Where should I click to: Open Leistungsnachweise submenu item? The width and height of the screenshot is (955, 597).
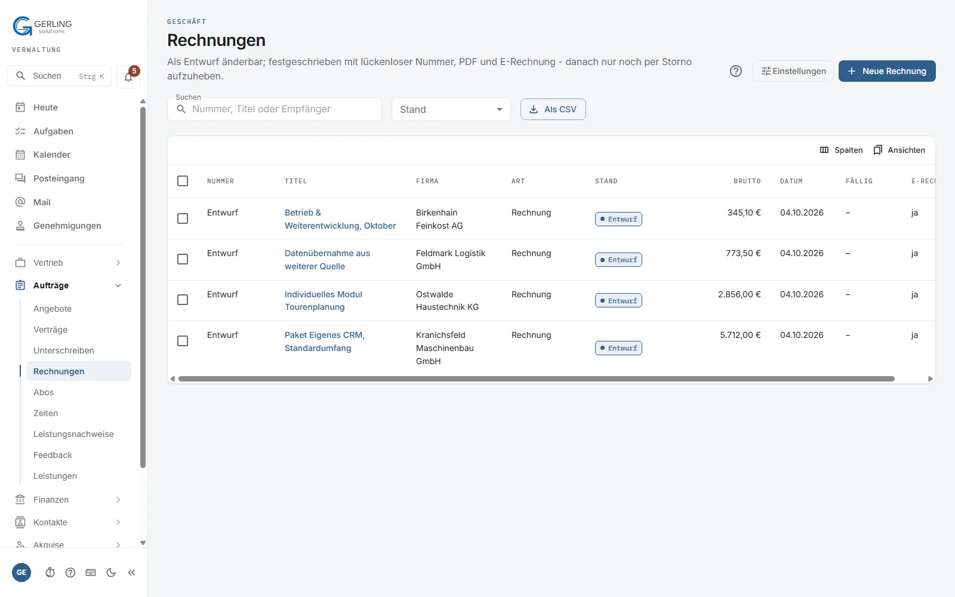pyautogui.click(x=79, y=434)
